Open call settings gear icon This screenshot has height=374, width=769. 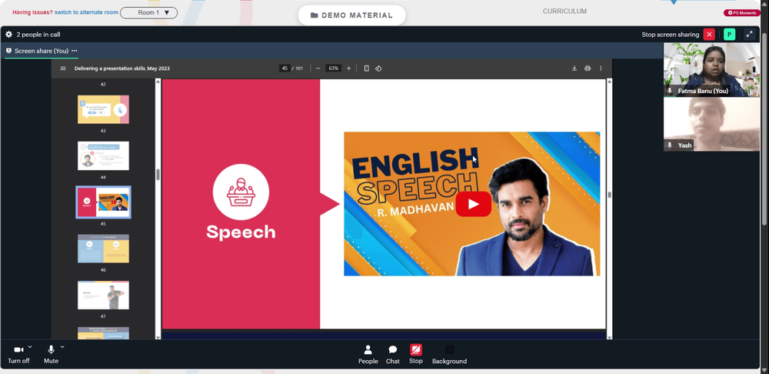pos(8,35)
